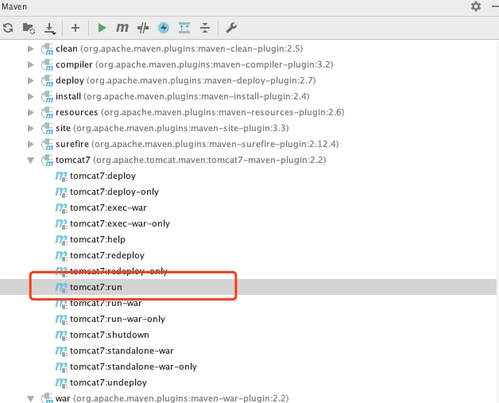Click Reimport All Maven Projects icon

pyautogui.click(x=8, y=28)
